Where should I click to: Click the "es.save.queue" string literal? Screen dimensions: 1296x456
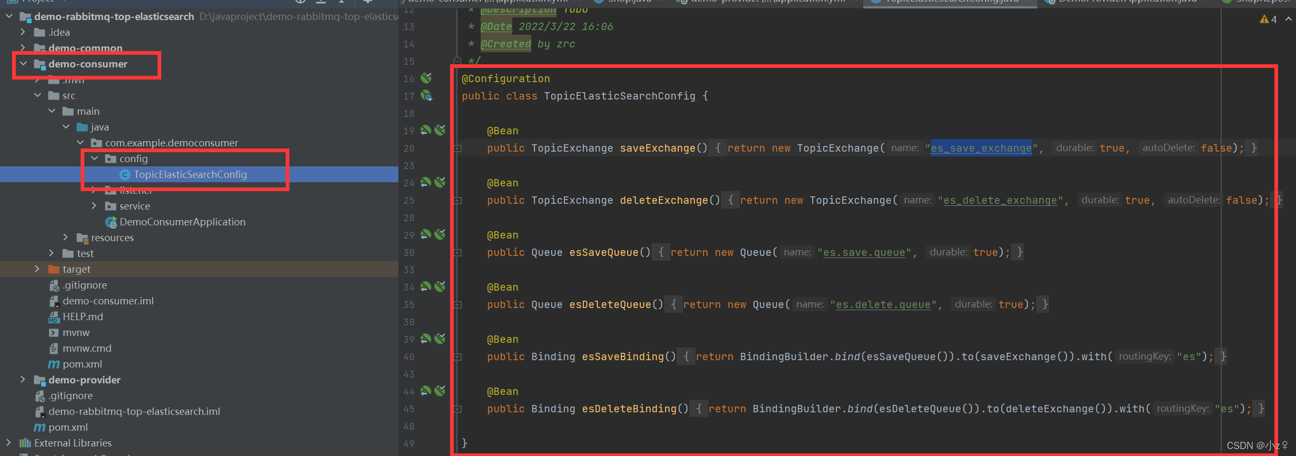tap(864, 253)
